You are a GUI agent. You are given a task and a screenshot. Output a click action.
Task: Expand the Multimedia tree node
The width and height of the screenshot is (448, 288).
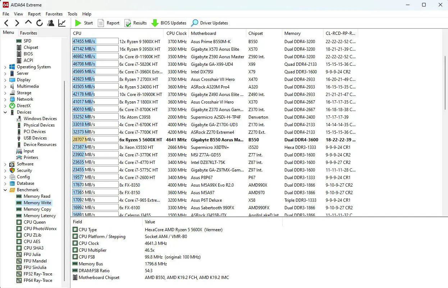tap(5, 86)
